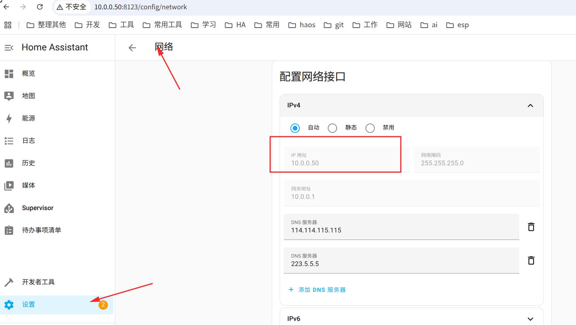Delete the 223.5.5.5 DNS server entry
This screenshot has height=325, width=576.
click(531, 260)
